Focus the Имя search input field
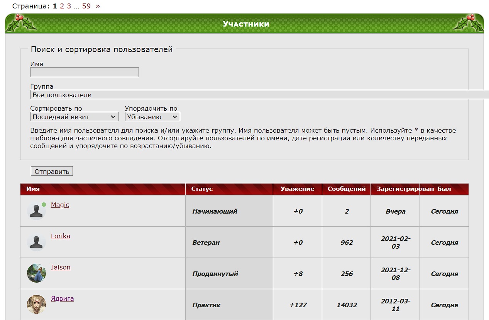Viewport: 489px width, 320px height. pyautogui.click(x=85, y=72)
